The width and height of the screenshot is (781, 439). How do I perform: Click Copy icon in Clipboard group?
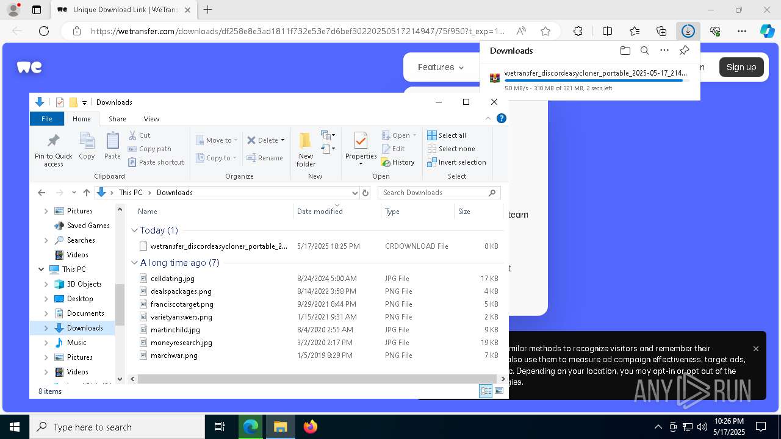(x=87, y=146)
